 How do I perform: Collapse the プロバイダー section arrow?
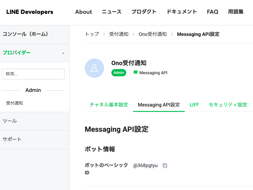[x=63, y=53]
